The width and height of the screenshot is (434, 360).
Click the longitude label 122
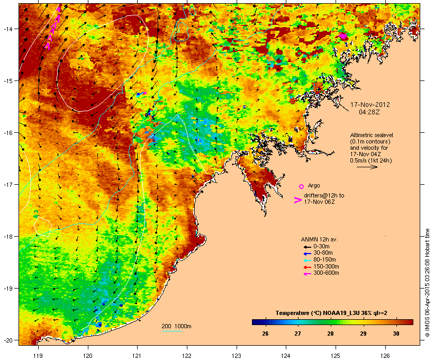[x=187, y=356]
